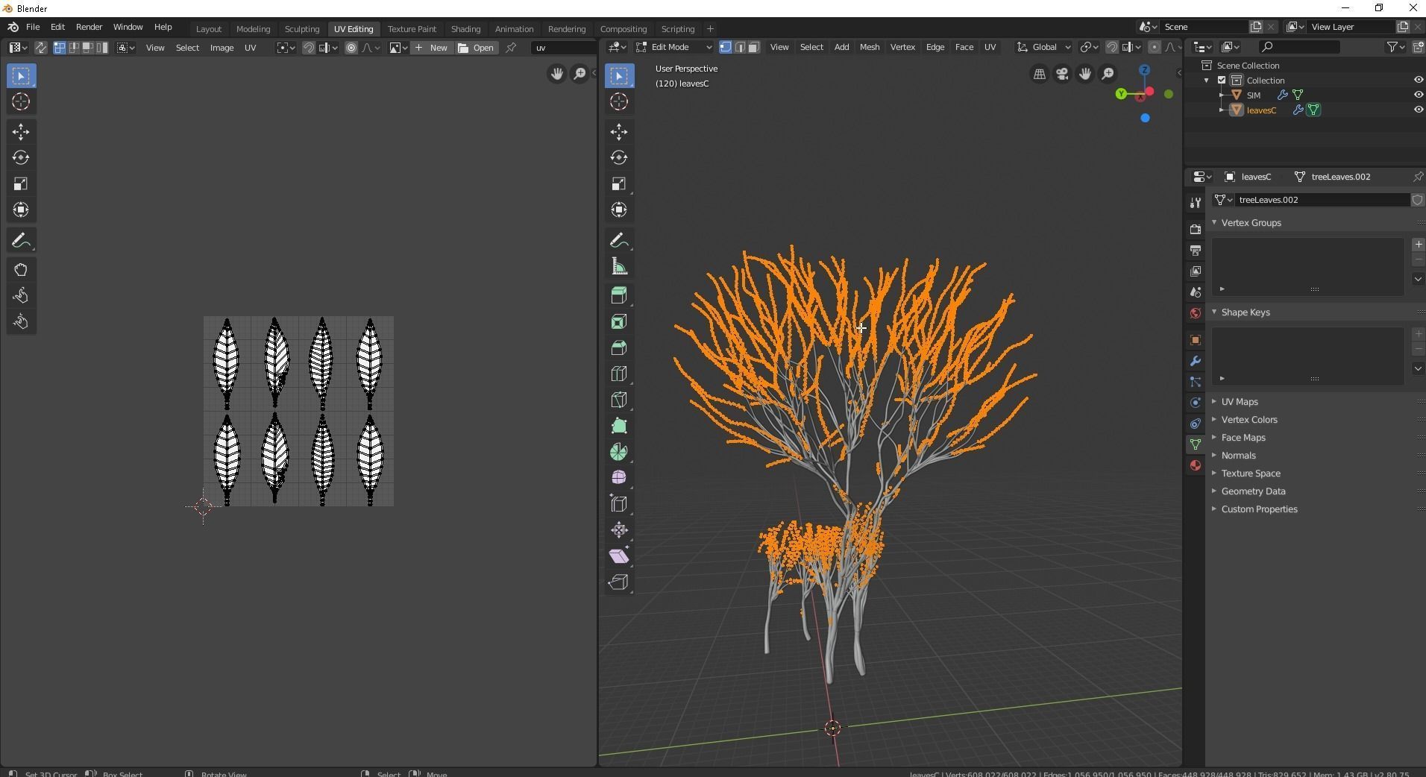Expand the Vertex Colors panel

pyautogui.click(x=1248, y=420)
